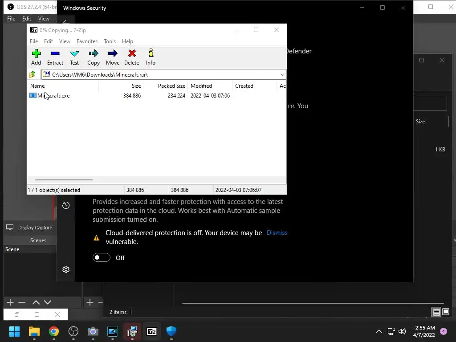The width and height of the screenshot is (456, 342).
Task: Move scene down with down arrow
Action: 48,302
